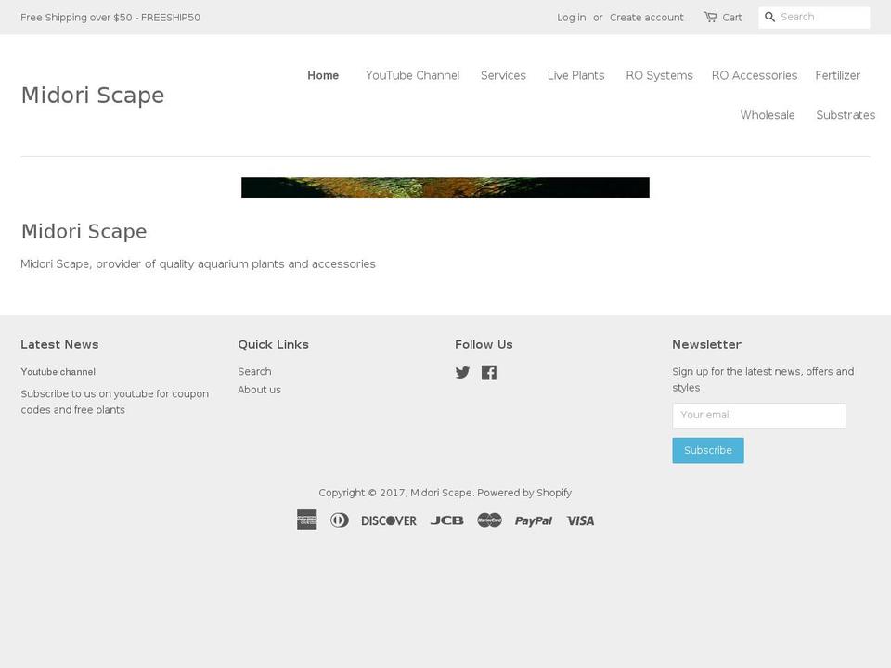Click the 'provider of quality aquarium plants' text
Image resolution: width=891 pixels, height=668 pixels.
coord(199,264)
